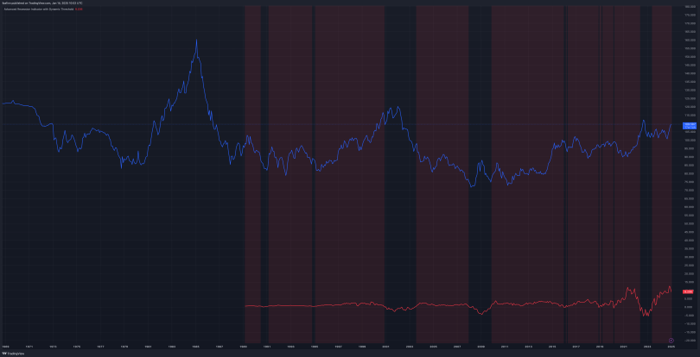Viewport: 700px width, 357px height.
Task: Click the 2021 label on the time axis
Action: 622,344
